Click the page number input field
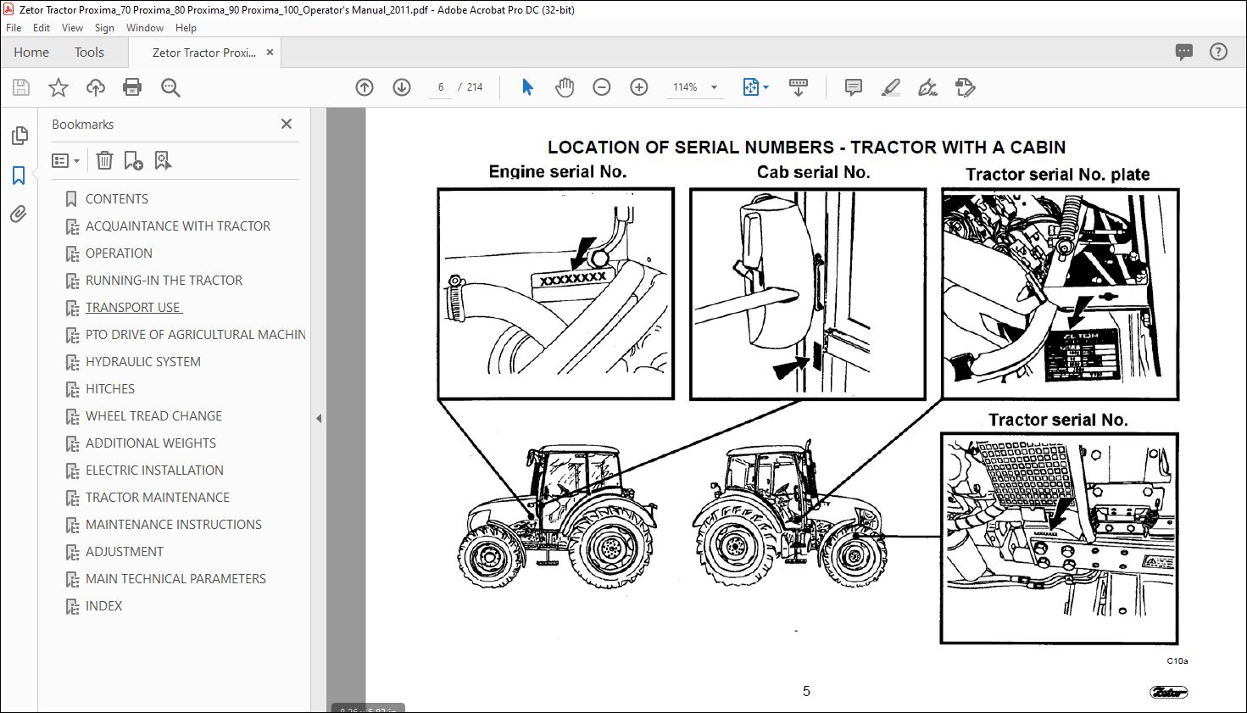The height and width of the screenshot is (713, 1247). pyautogui.click(x=441, y=87)
